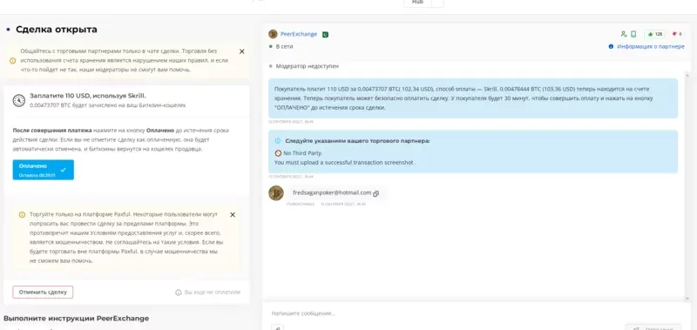Click the Hub item at top
This screenshot has height=330, width=697.
point(417,3)
